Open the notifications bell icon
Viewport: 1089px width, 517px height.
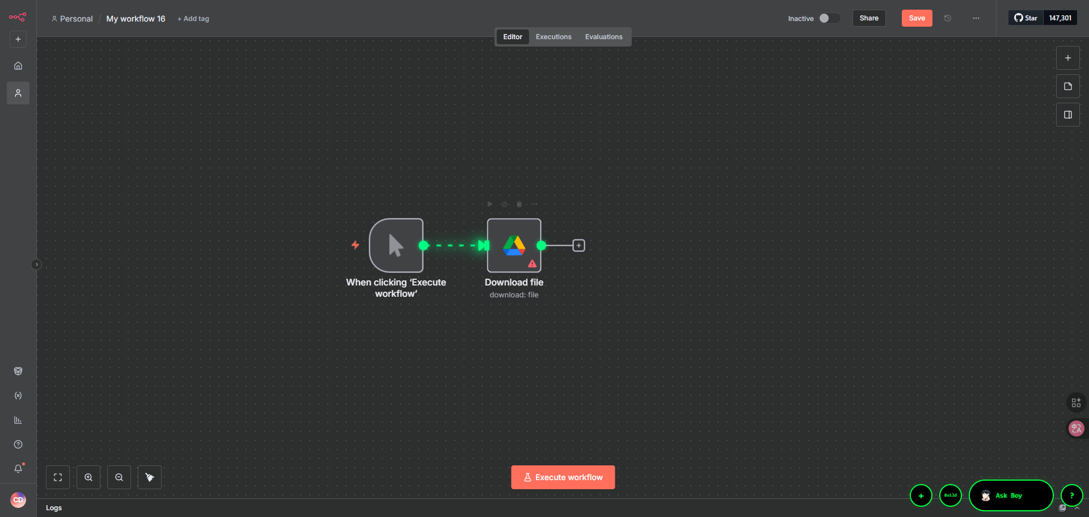pos(18,469)
